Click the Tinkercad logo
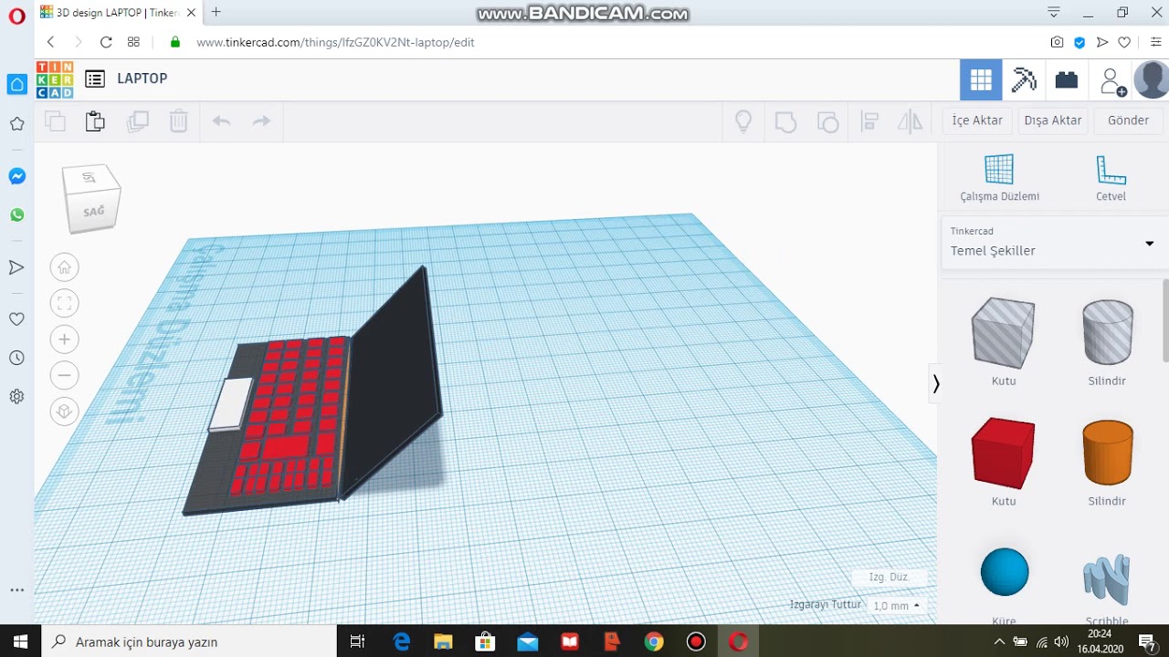1169x657 pixels. [55, 79]
